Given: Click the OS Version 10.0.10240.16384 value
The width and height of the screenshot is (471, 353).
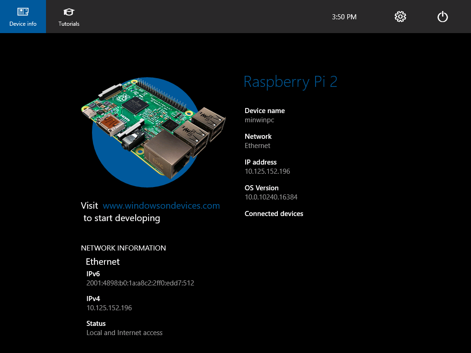Looking at the screenshot, I should click(x=271, y=197).
